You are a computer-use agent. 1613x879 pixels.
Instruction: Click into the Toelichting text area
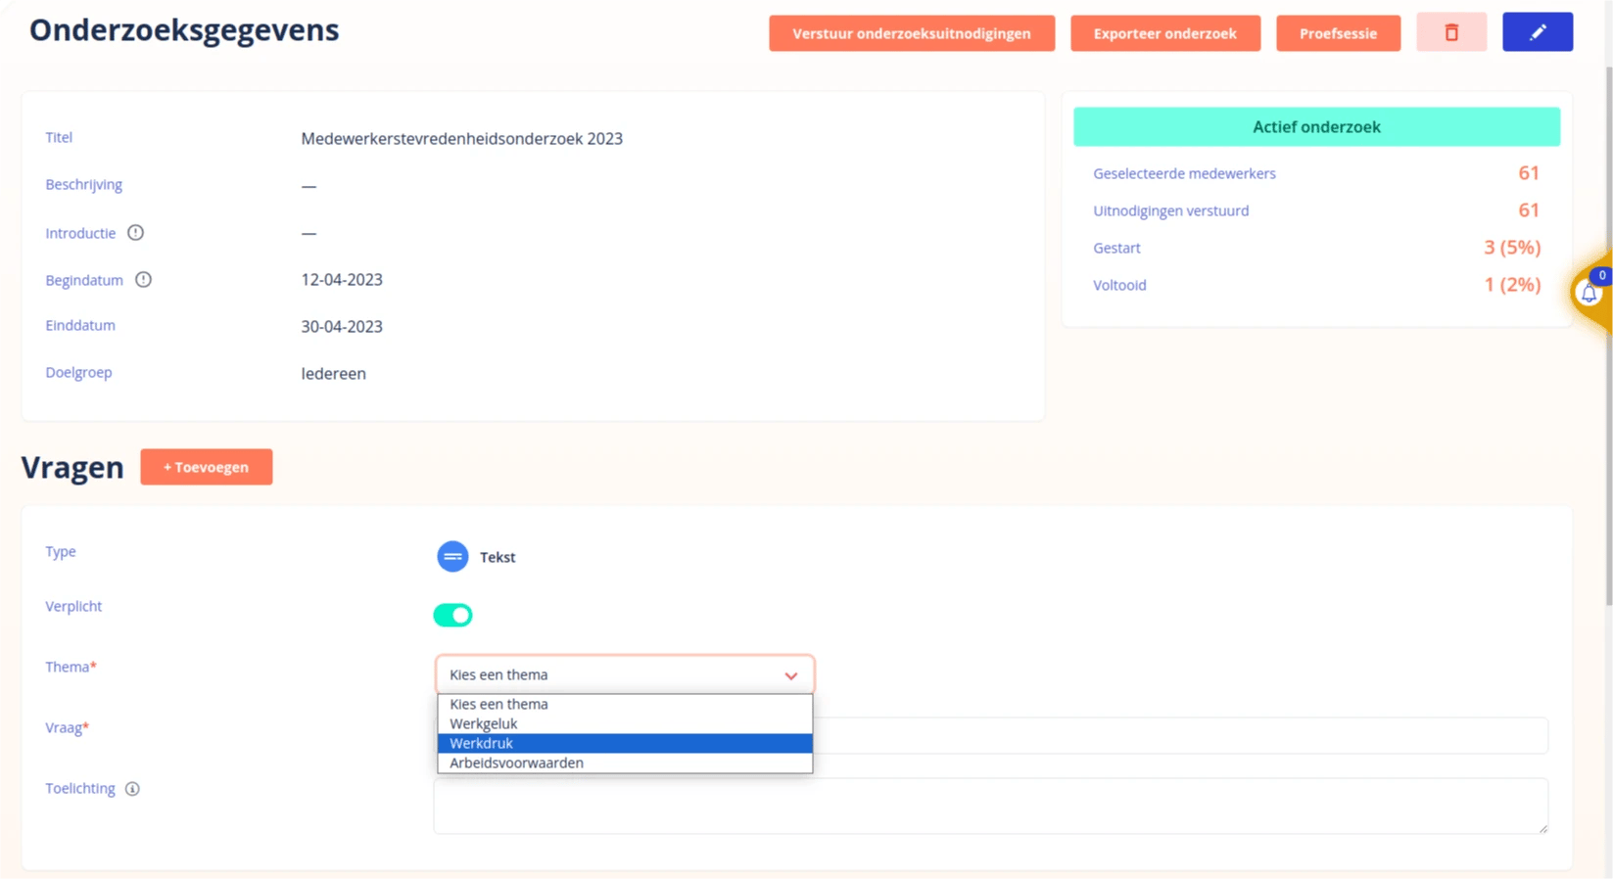click(x=990, y=807)
